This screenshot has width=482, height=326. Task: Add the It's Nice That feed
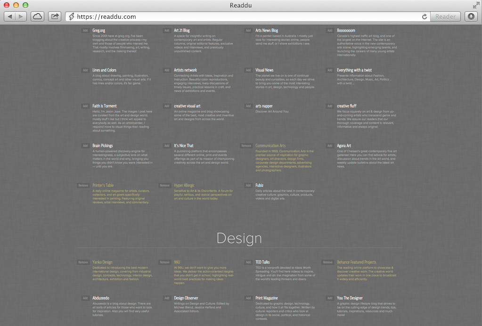pos(167,146)
